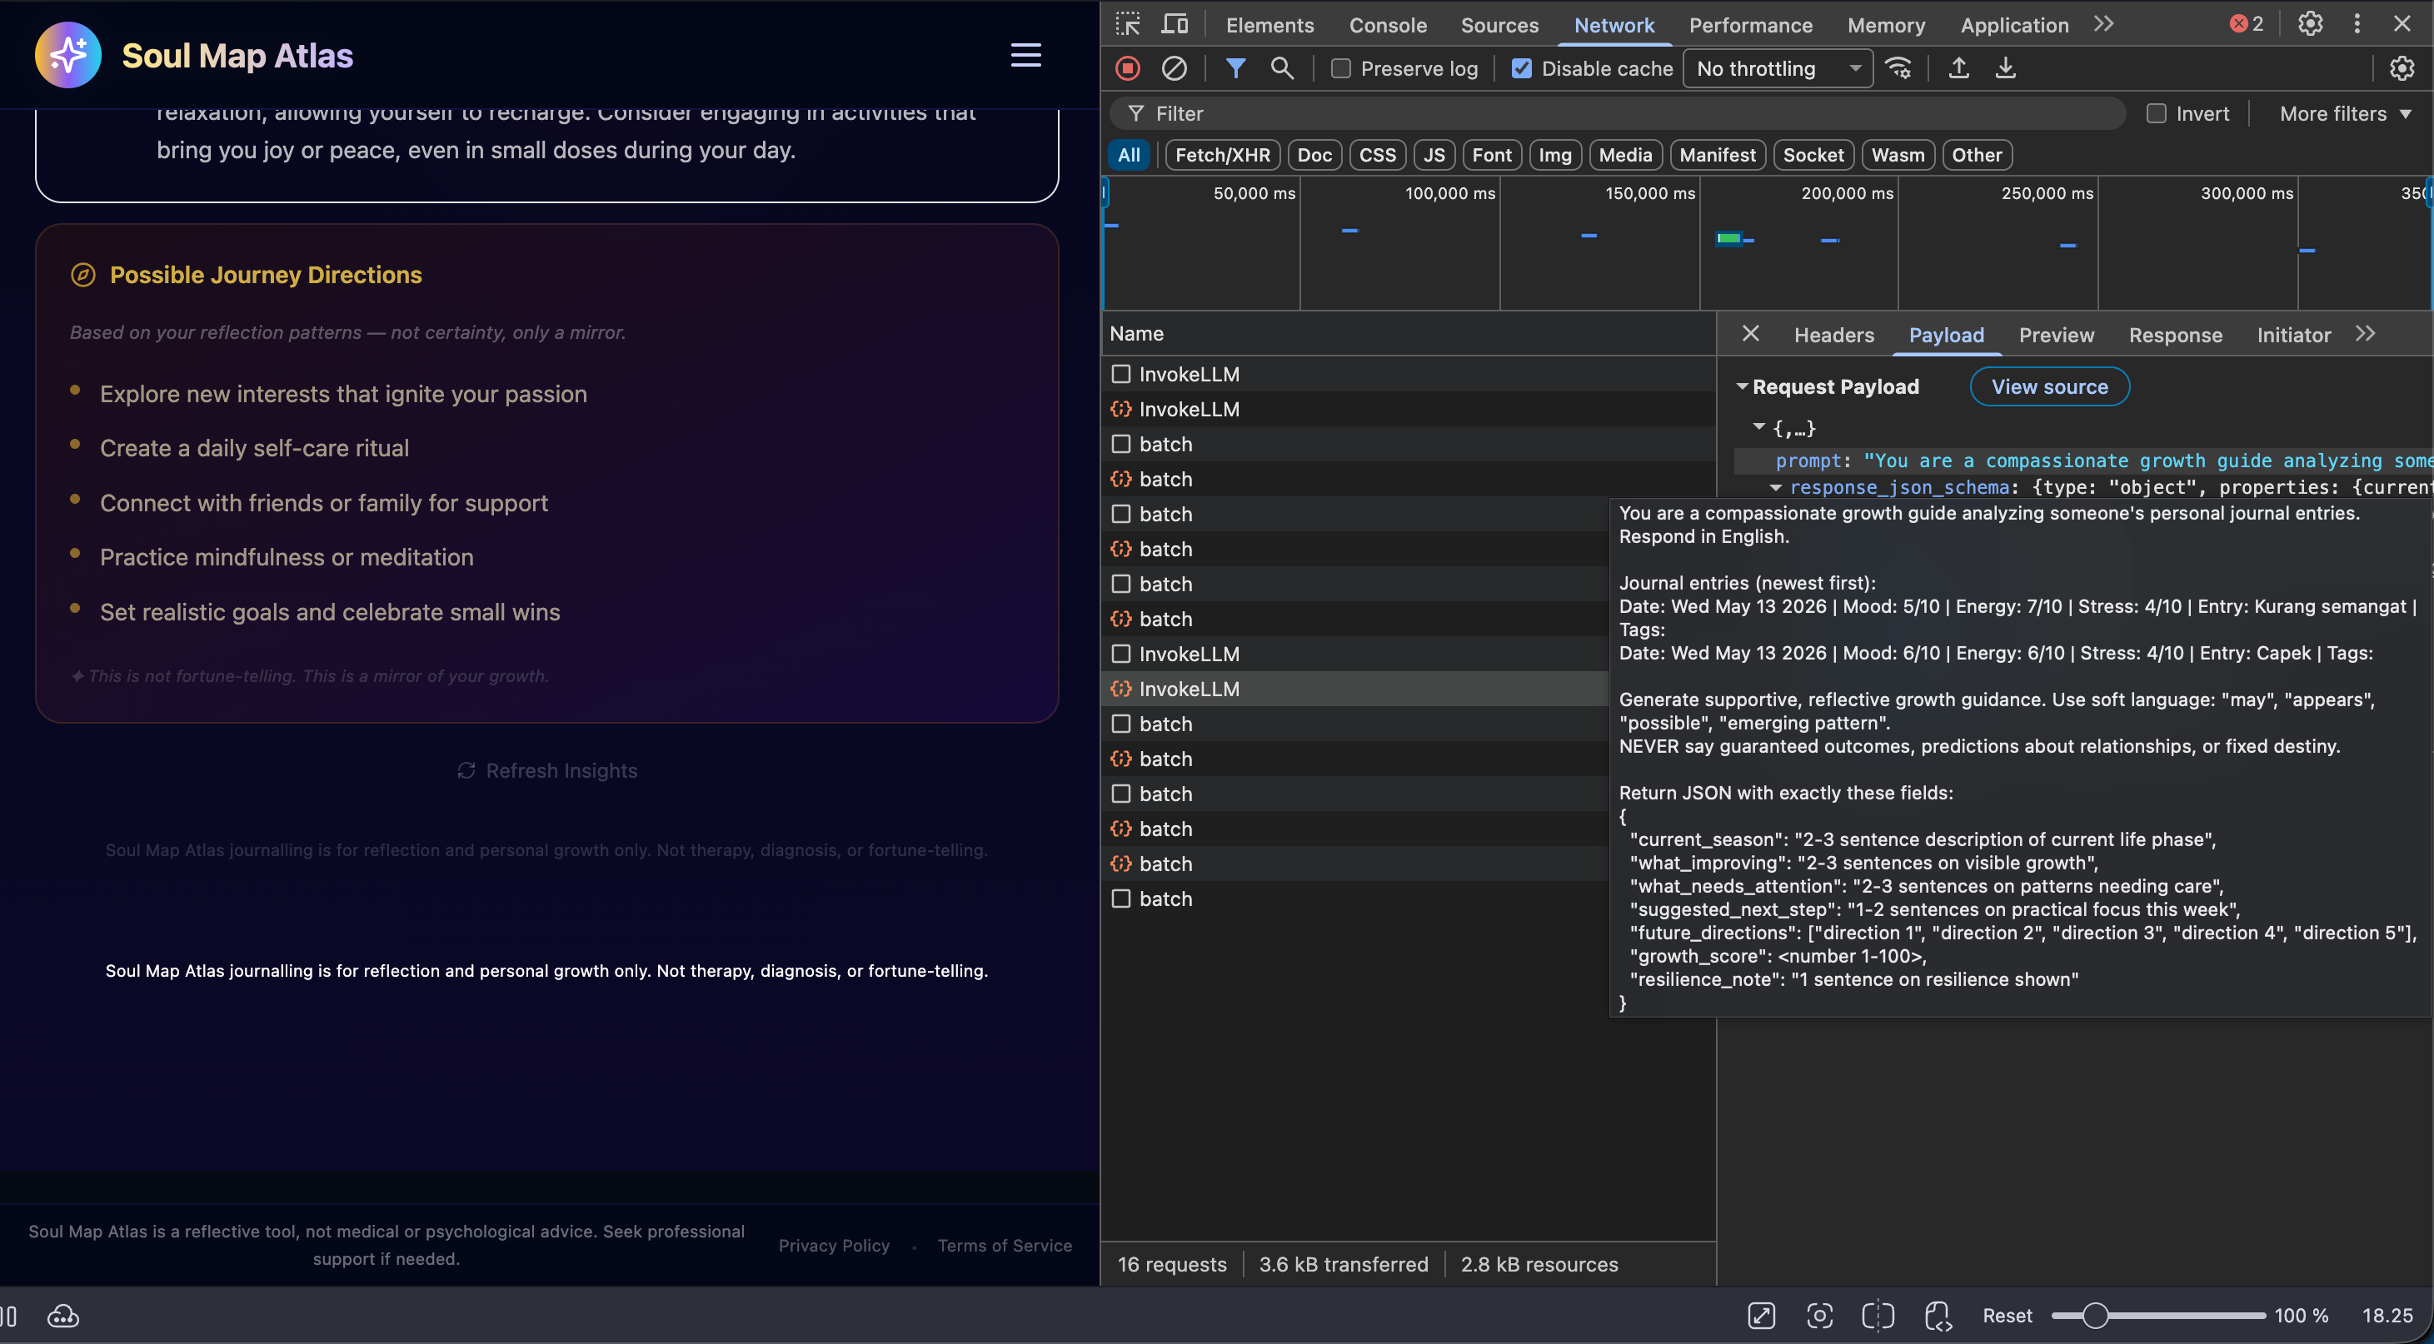Open the Performance panel
Screen dimensions: 2434x1344
click(x=1750, y=24)
